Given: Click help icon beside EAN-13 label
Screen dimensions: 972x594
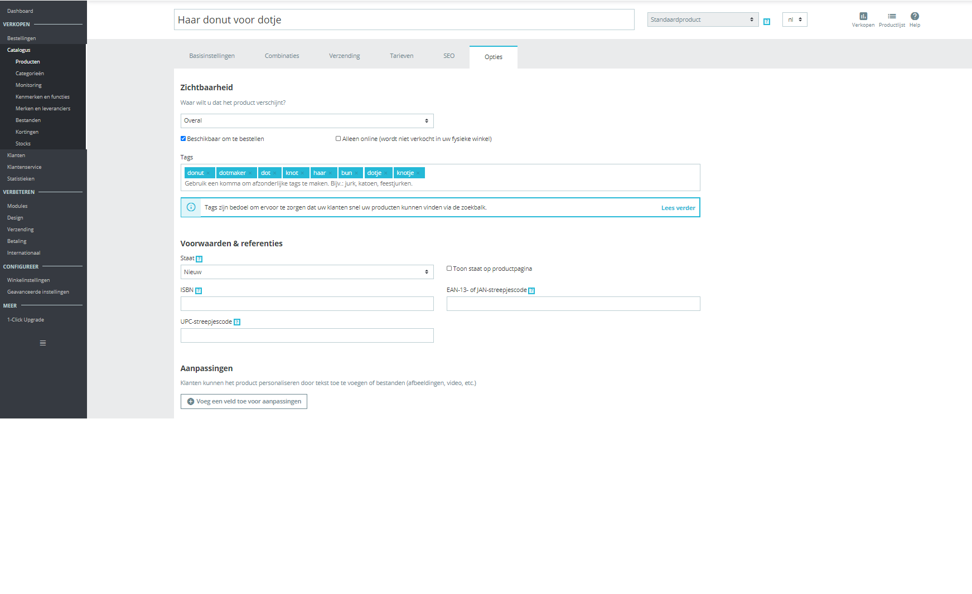Looking at the screenshot, I should 531,291.
